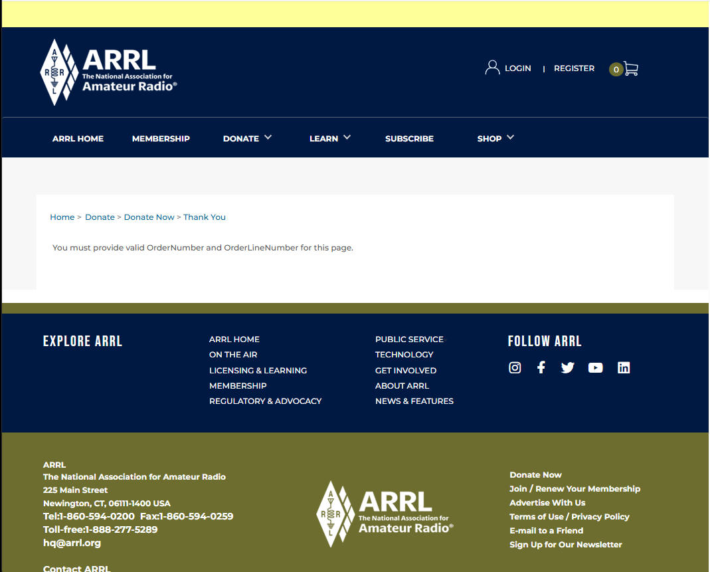This screenshot has width=710, height=572.
Task: Open the shopping cart icon
Action: tap(631, 68)
